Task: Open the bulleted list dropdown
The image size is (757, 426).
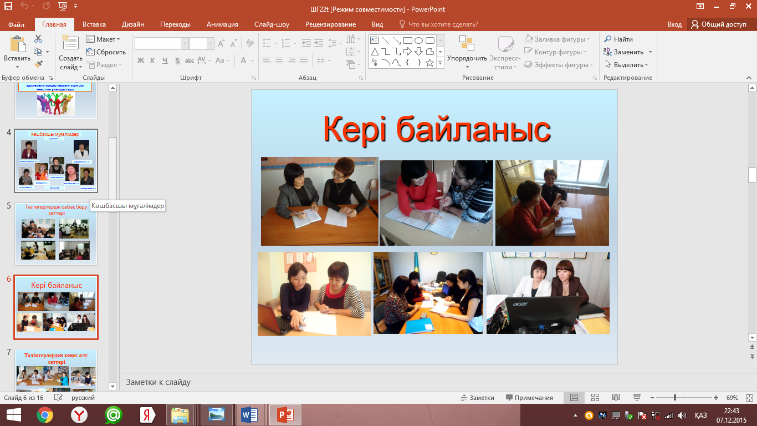Action: [x=270, y=43]
